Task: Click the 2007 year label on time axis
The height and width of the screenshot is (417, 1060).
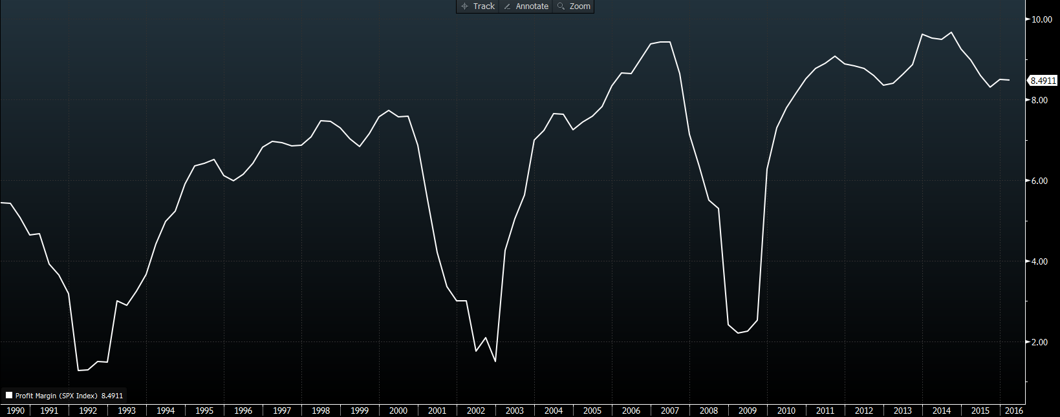Action: tap(670, 411)
